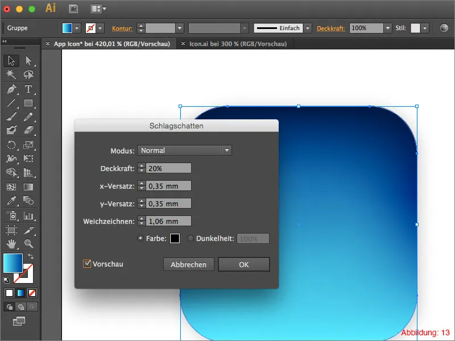
Task: Open the arrange documents dropdown
Action: [98, 9]
